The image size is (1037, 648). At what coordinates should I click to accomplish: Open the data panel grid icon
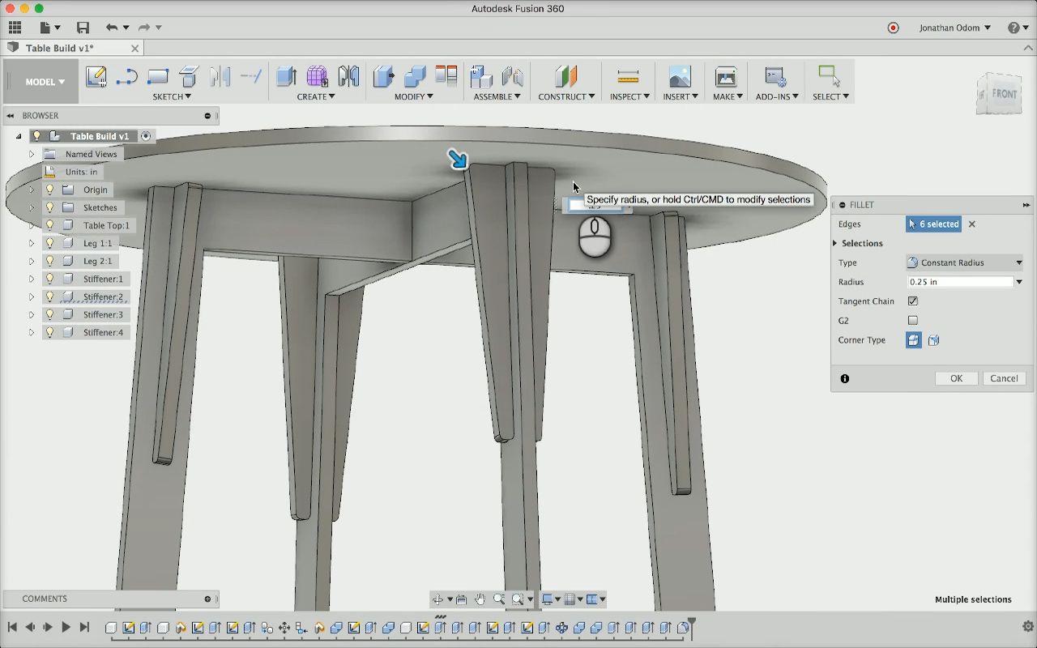click(15, 28)
